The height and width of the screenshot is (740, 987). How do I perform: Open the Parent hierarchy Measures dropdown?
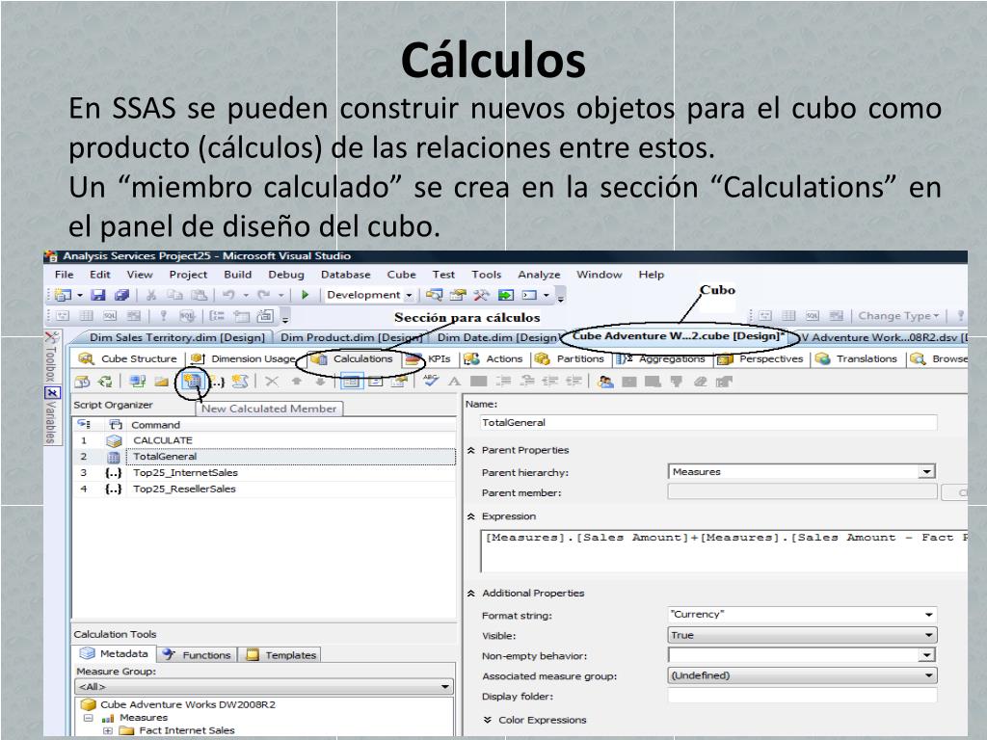point(926,472)
